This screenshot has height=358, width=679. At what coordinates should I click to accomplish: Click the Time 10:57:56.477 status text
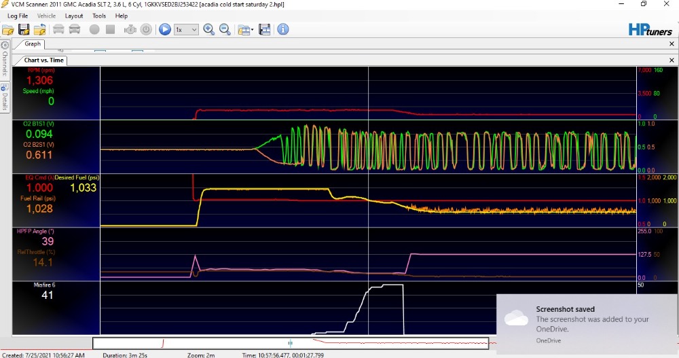tap(282, 355)
